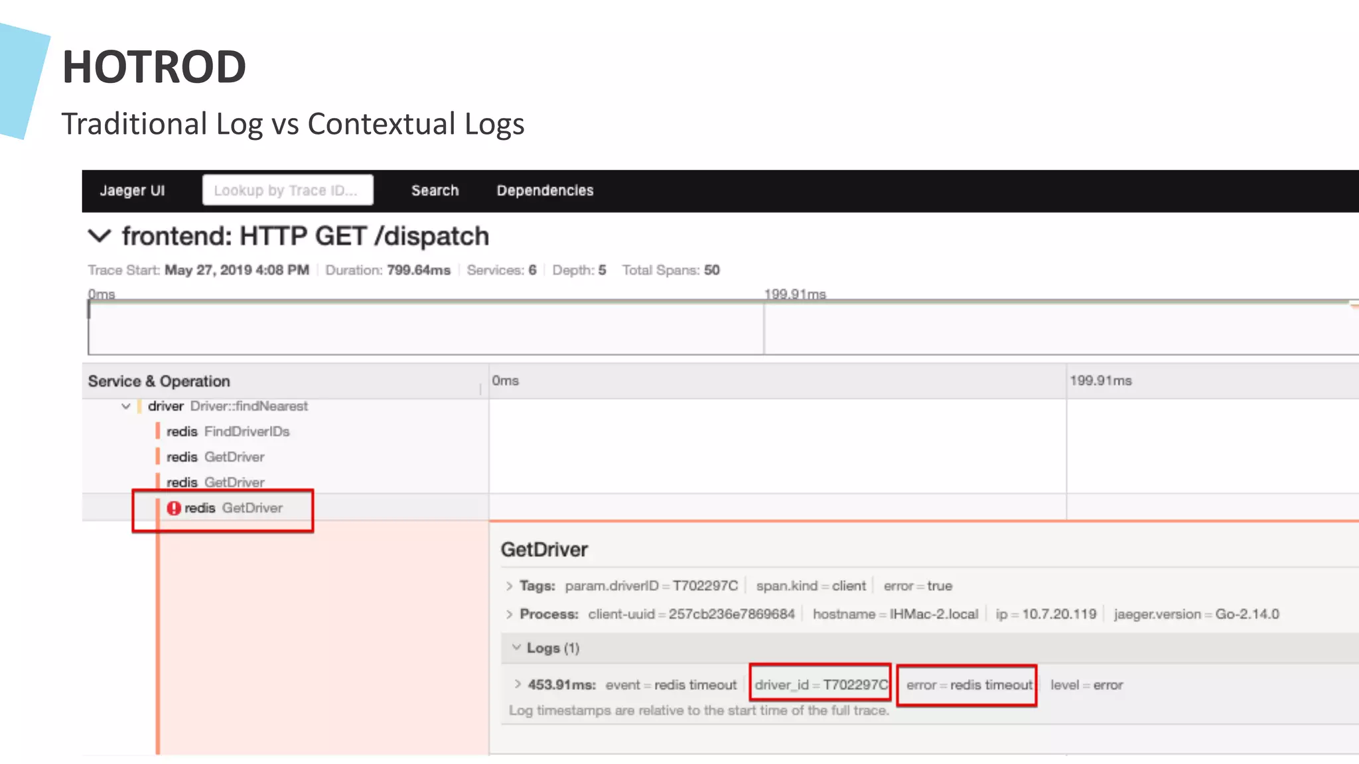Click the timeline 199.91ms column header

click(1100, 381)
